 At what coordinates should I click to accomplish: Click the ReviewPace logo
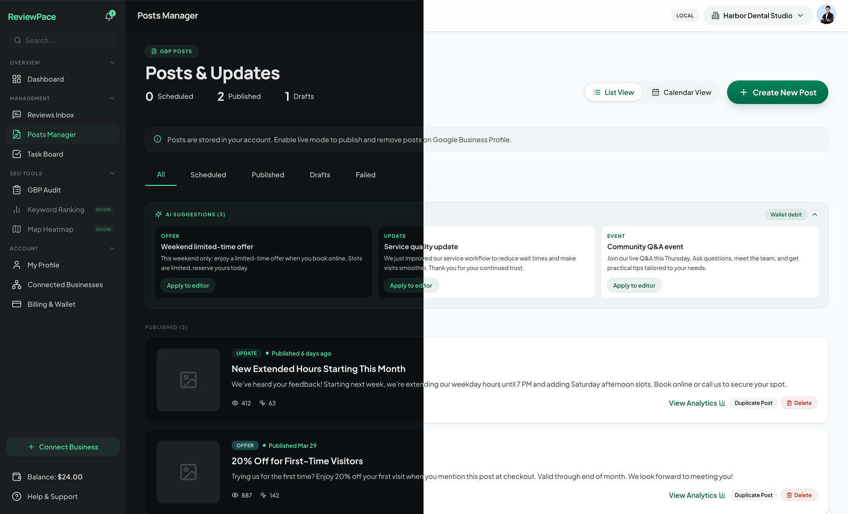(32, 17)
